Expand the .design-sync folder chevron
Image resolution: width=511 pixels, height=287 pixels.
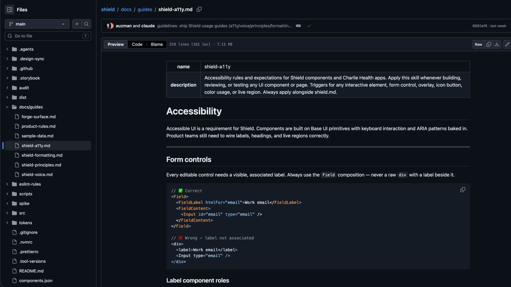(x=7, y=59)
